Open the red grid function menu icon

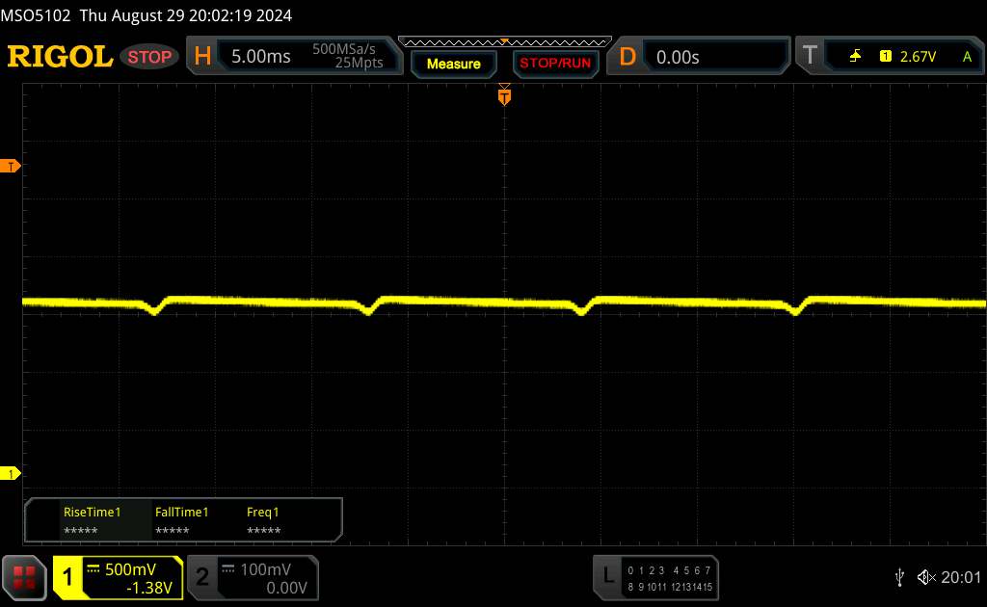coord(24,577)
